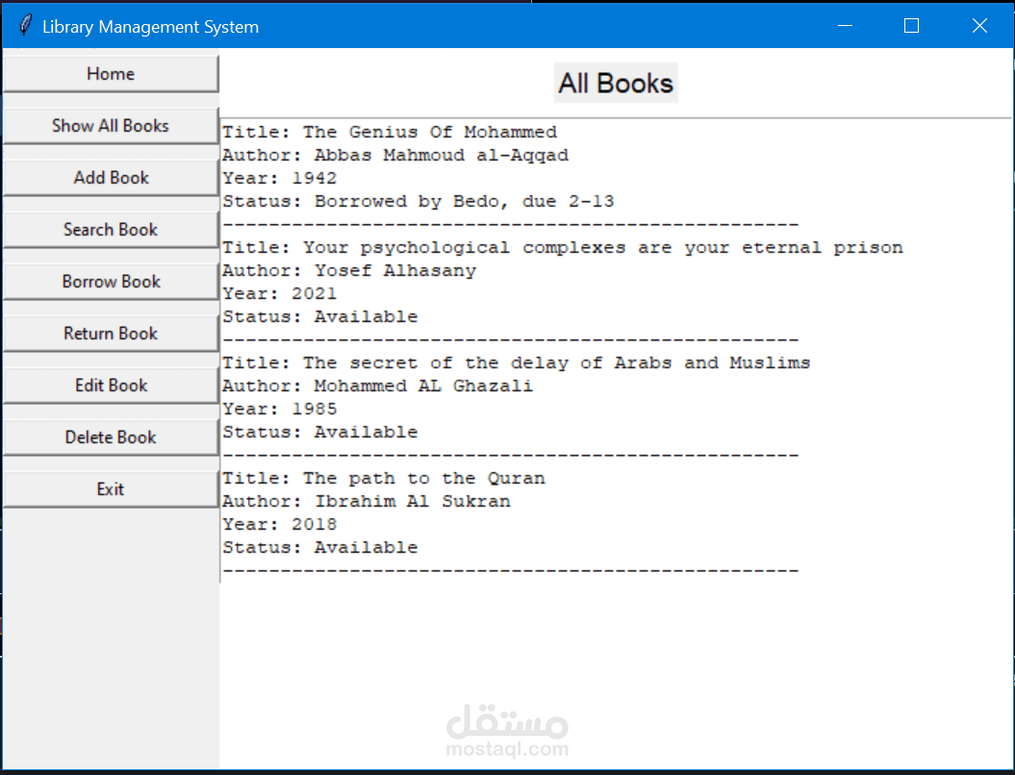Click the 'Year: 2018' line

pos(280,525)
